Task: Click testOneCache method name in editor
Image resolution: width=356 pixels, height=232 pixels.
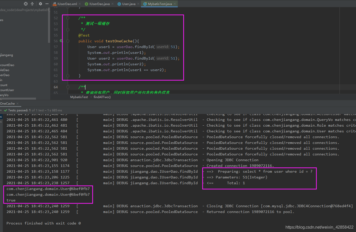Action: [119, 41]
